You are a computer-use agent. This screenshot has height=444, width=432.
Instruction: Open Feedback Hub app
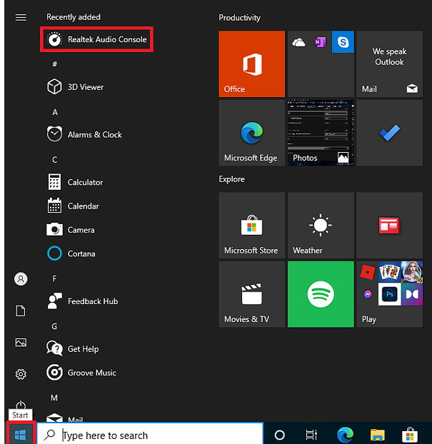[82, 301]
